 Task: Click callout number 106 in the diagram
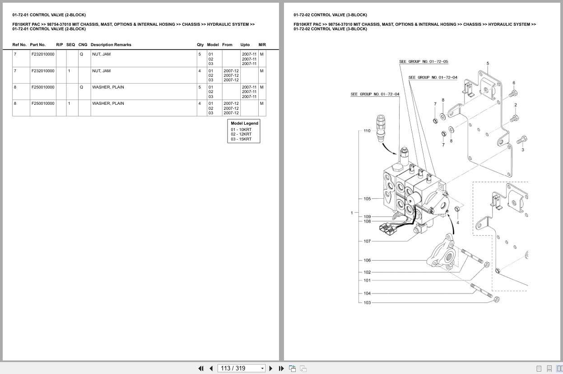pyautogui.click(x=367, y=260)
